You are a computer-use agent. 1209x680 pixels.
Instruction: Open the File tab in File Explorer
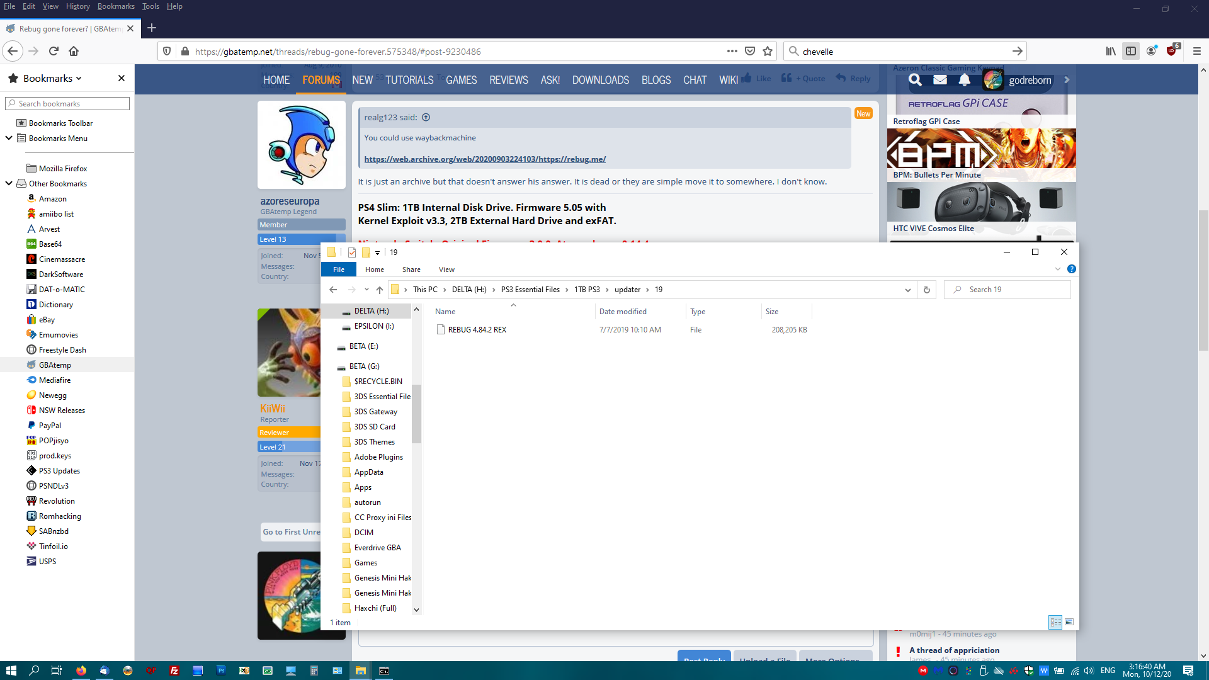pos(339,269)
